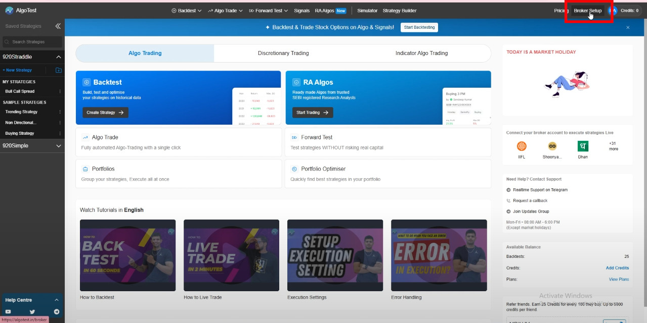Click Telegram icon beside Realtime Support
Image resolution: width=647 pixels, height=323 pixels.
[x=508, y=190]
